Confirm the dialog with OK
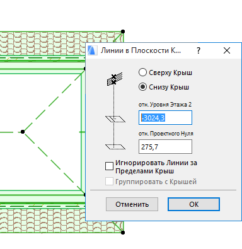Image resolution: width=242 pixels, height=249 pixels. 193,204
